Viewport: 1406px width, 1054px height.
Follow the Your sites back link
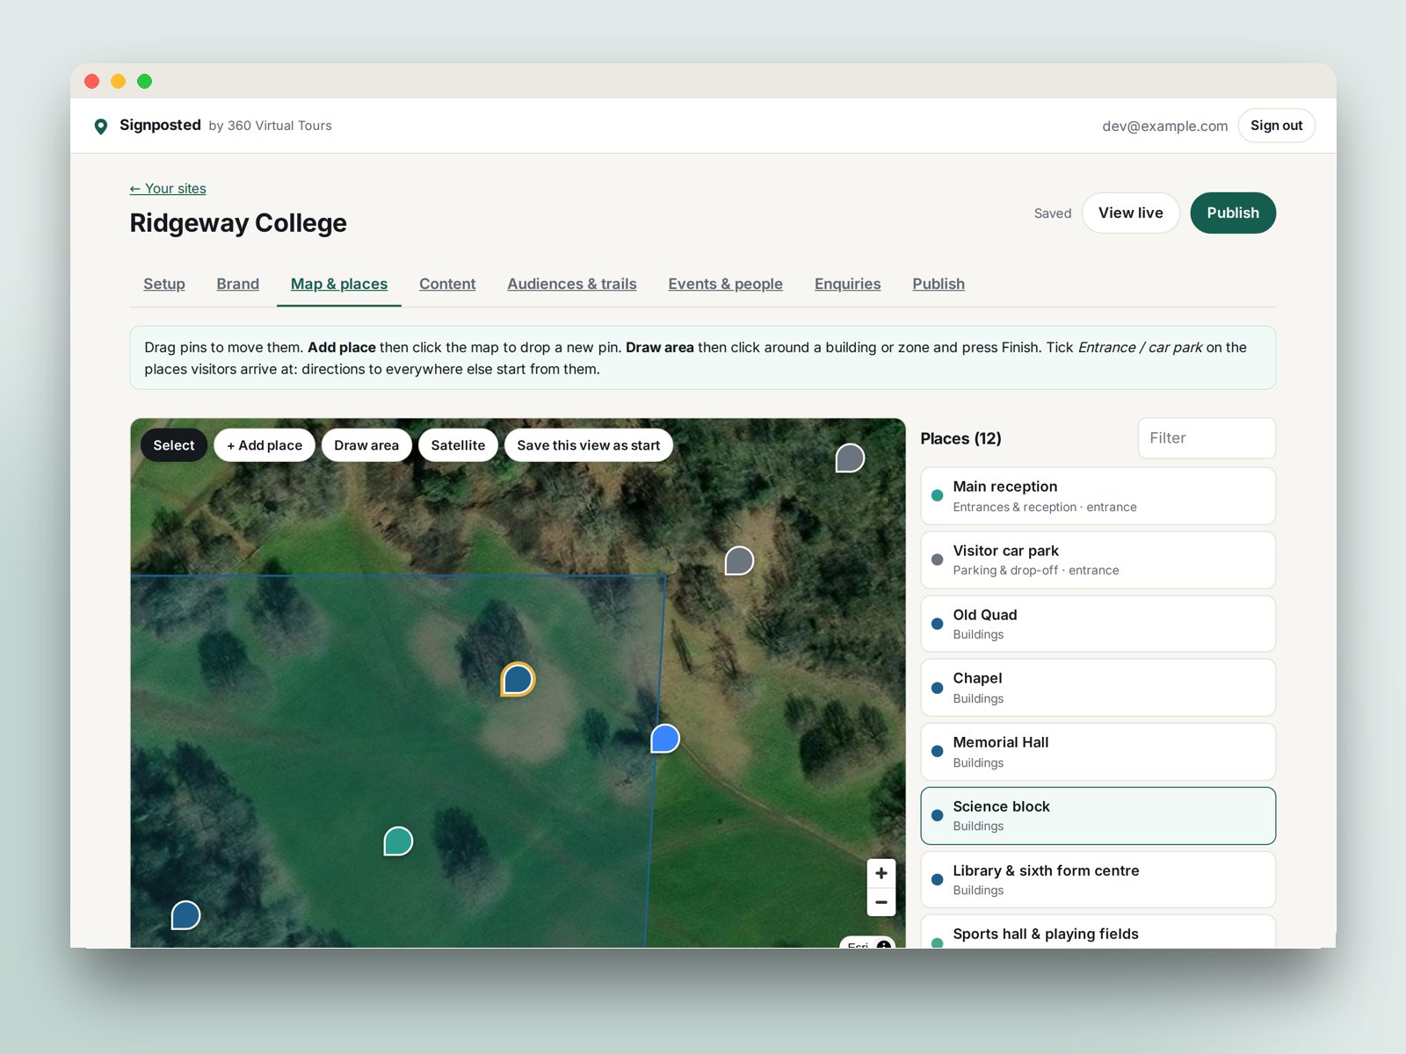point(168,189)
